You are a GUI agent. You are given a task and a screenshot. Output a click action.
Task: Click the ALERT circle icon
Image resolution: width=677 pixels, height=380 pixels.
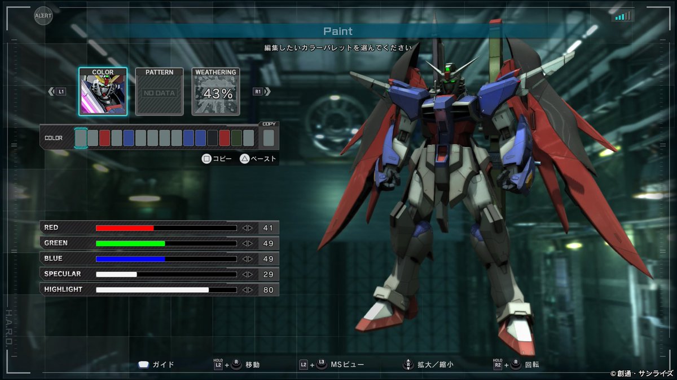click(x=43, y=16)
